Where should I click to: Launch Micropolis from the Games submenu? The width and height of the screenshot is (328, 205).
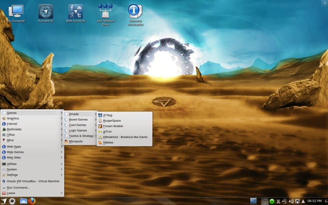click(x=81, y=141)
